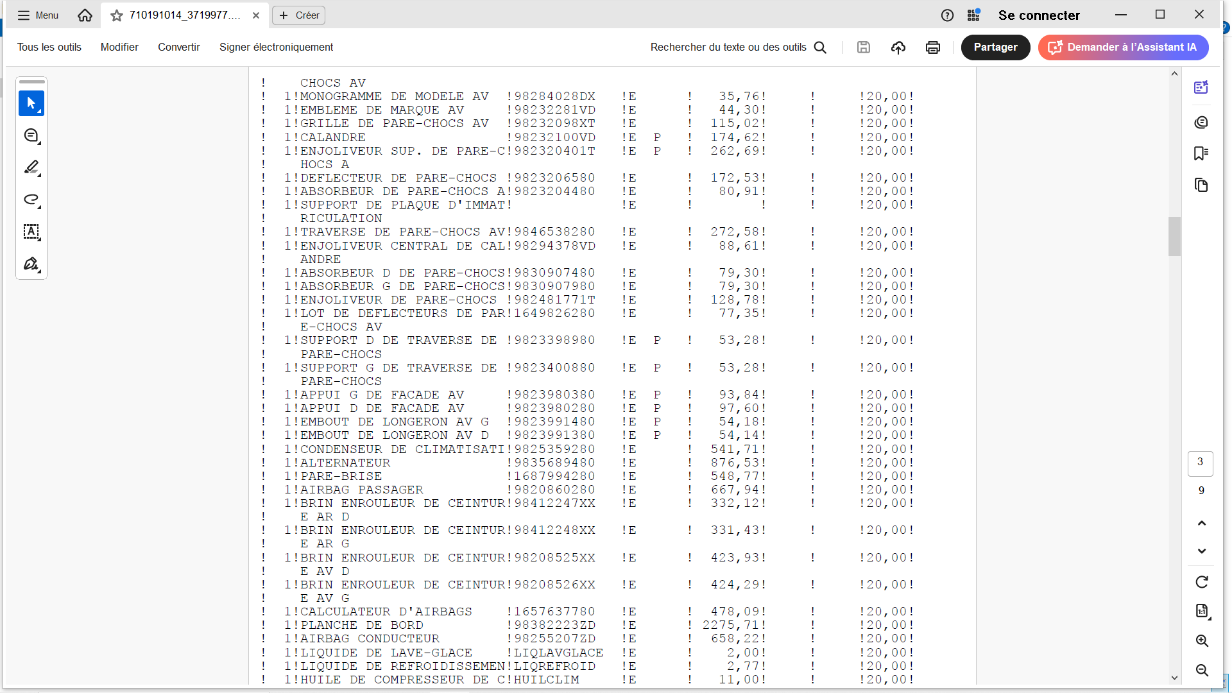Choose the highlighter pen tool
Screen dimensions: 1232x693
point(31,167)
